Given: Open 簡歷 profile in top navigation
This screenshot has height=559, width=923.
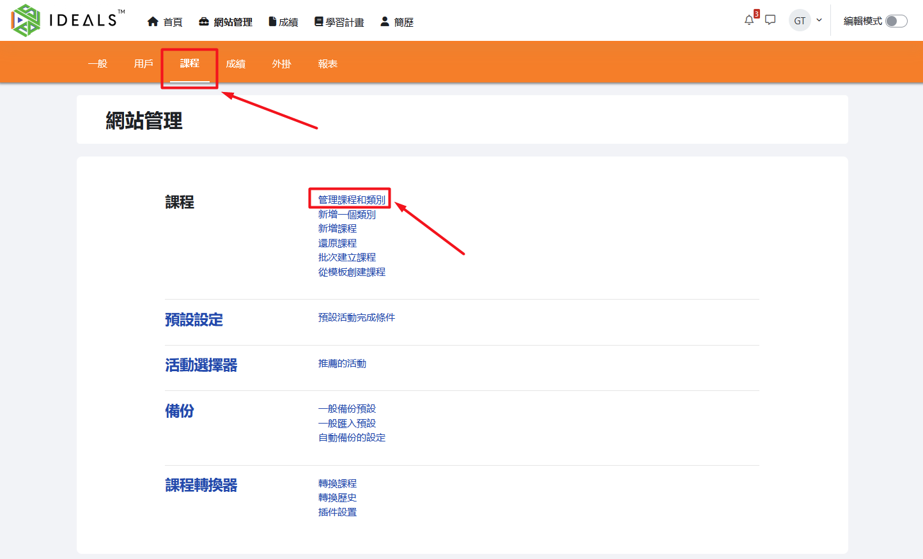Looking at the screenshot, I should [396, 22].
